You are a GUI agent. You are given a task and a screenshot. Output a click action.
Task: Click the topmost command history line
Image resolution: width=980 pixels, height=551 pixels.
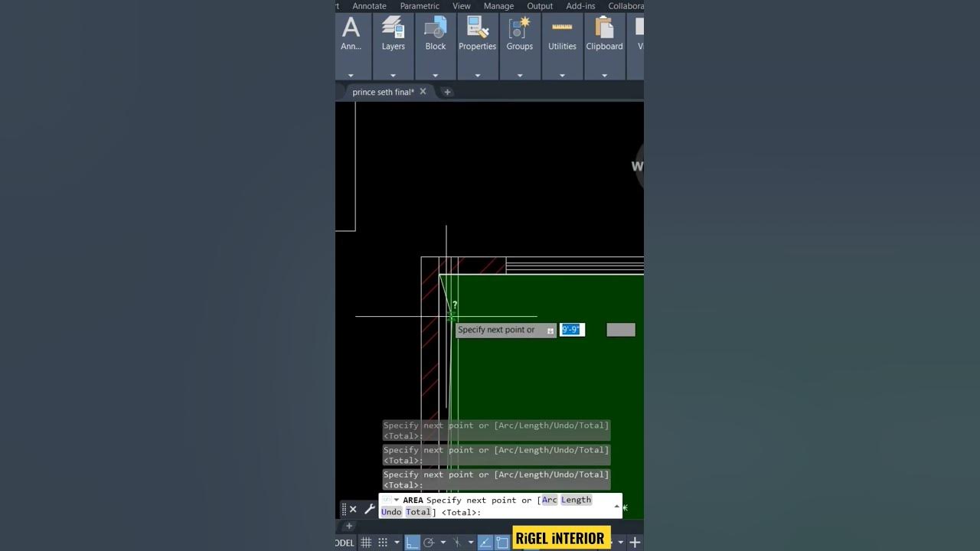pyautogui.click(x=496, y=430)
